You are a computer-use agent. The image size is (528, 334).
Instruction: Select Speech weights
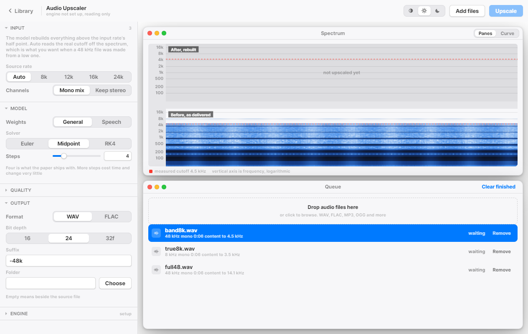112,122
